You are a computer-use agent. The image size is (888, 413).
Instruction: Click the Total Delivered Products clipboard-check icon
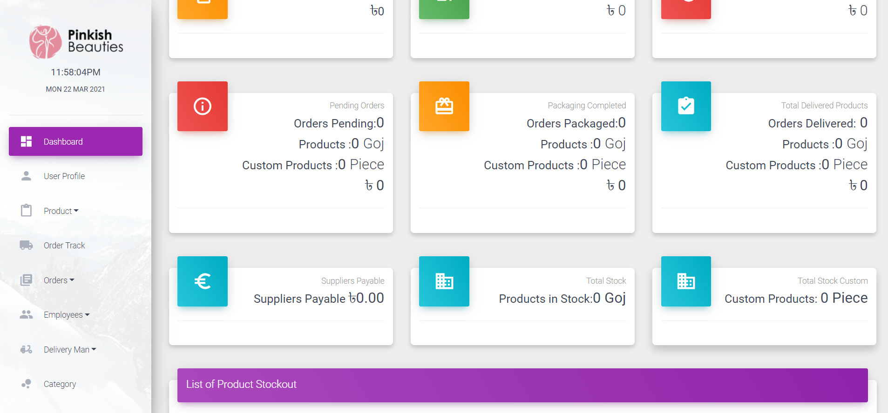coord(685,107)
